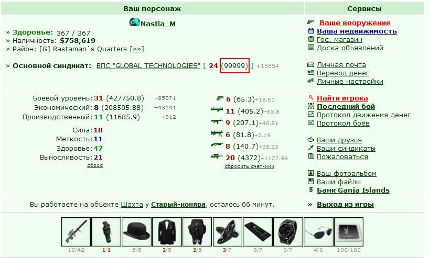Click the pistol icon beside Ваше вооружение

[x=311, y=22]
